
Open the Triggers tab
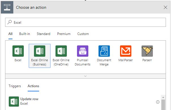click(15, 86)
